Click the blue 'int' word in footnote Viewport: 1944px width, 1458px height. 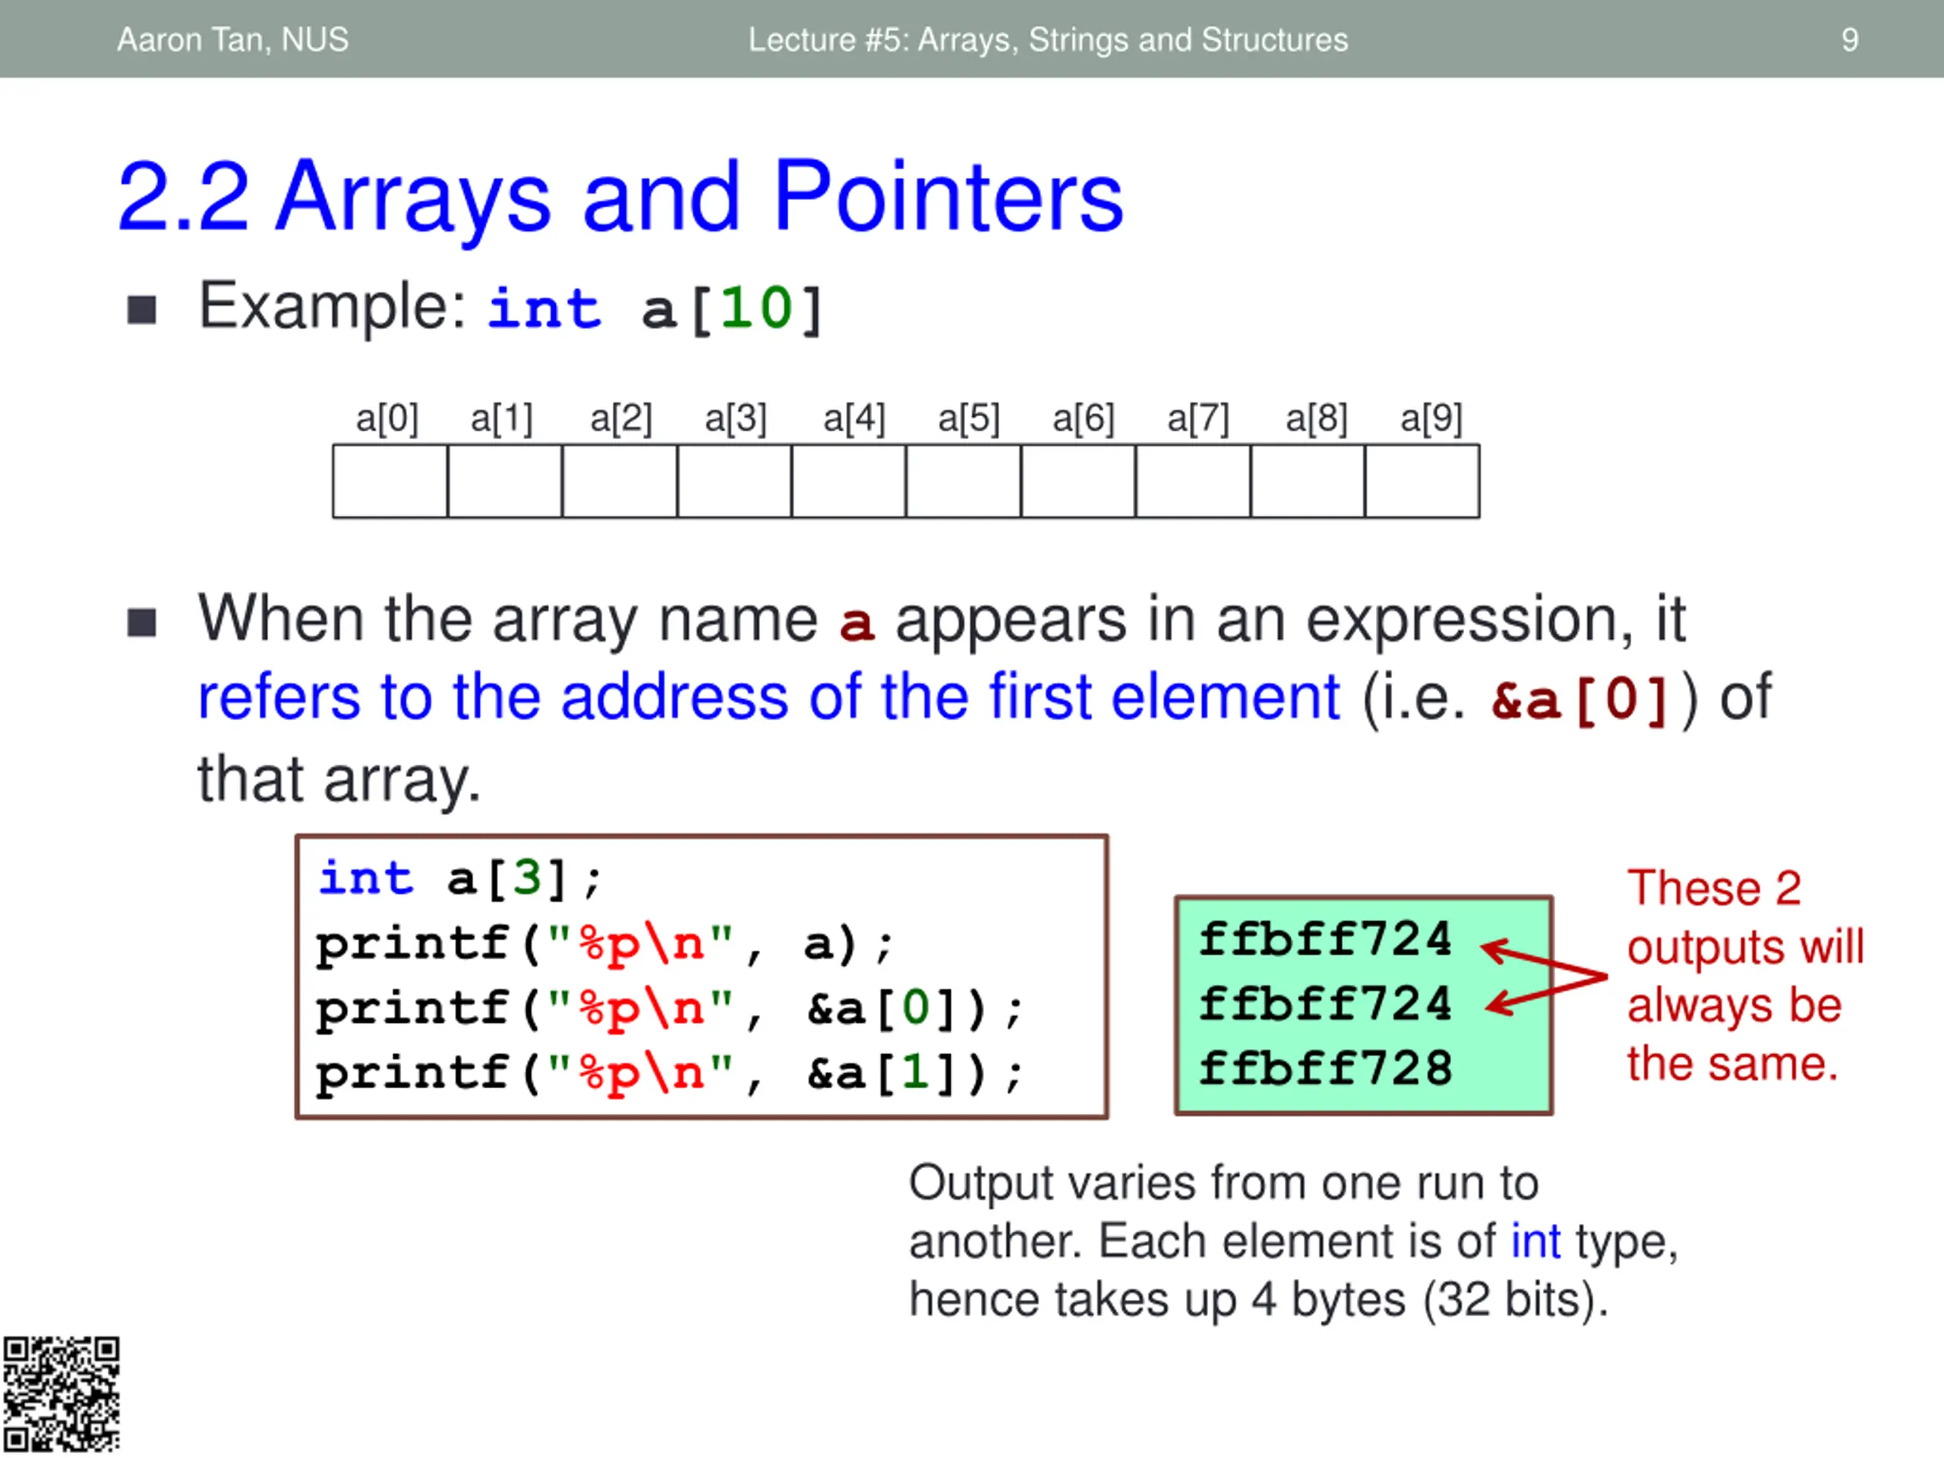(1535, 1241)
